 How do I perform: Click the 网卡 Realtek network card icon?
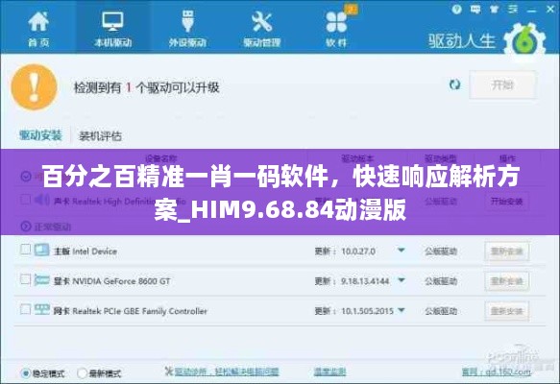[x=42, y=309]
